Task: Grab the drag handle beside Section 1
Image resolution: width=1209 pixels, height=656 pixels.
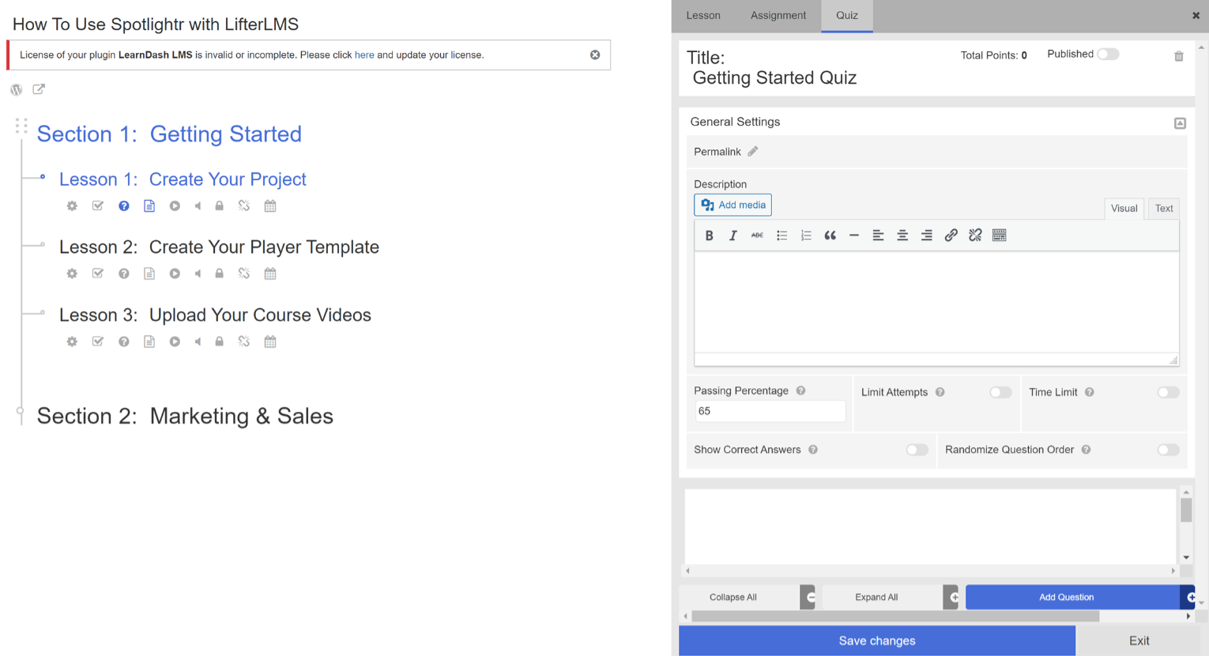Action: click(x=21, y=126)
